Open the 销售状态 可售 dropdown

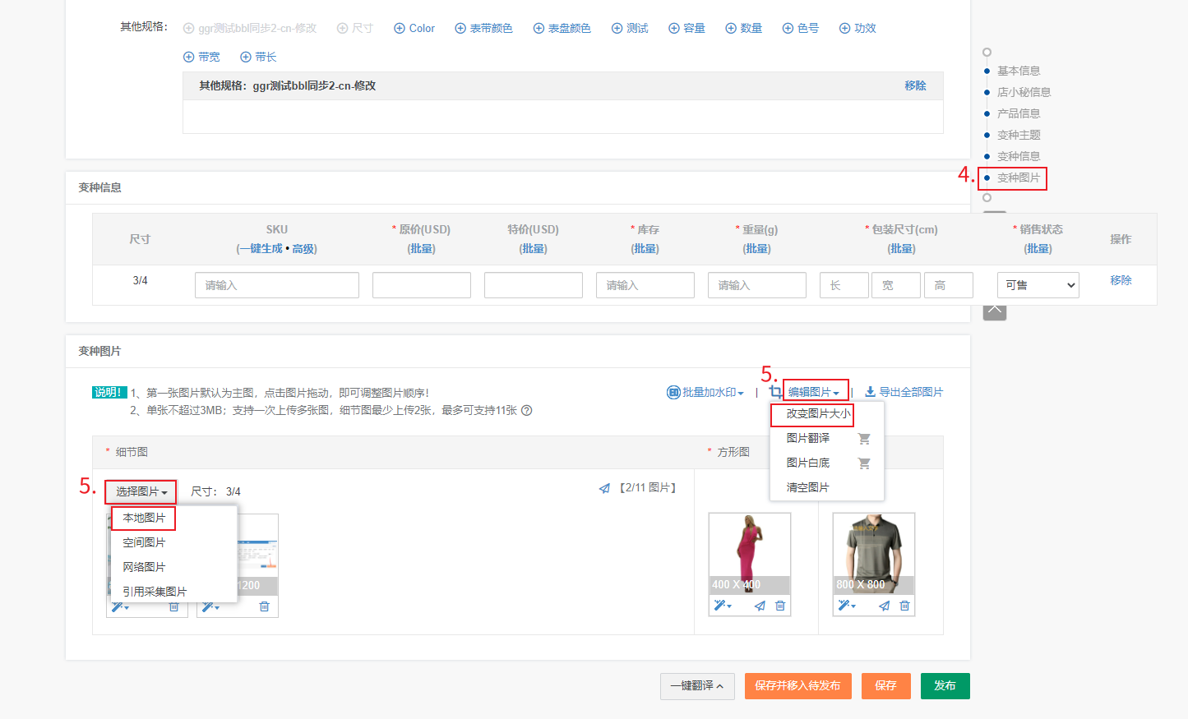1038,285
